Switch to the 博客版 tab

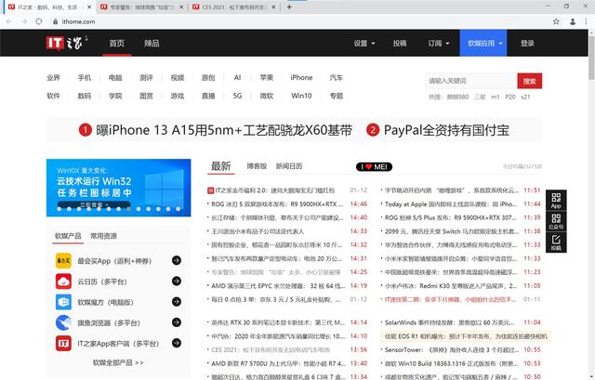pos(255,166)
